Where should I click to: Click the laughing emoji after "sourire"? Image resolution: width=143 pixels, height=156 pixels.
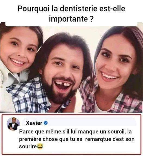[x=40, y=146]
